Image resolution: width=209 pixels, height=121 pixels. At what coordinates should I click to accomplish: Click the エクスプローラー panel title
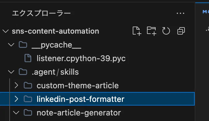41,13
